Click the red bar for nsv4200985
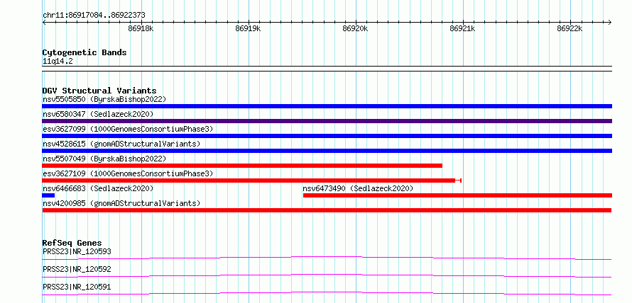The height and width of the screenshot is (303, 632). pyautogui.click(x=327, y=210)
